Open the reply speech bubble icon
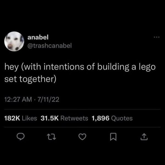165x165 pixels. [21, 137]
